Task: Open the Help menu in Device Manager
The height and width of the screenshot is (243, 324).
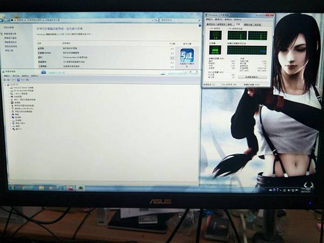Action: [x=35, y=76]
